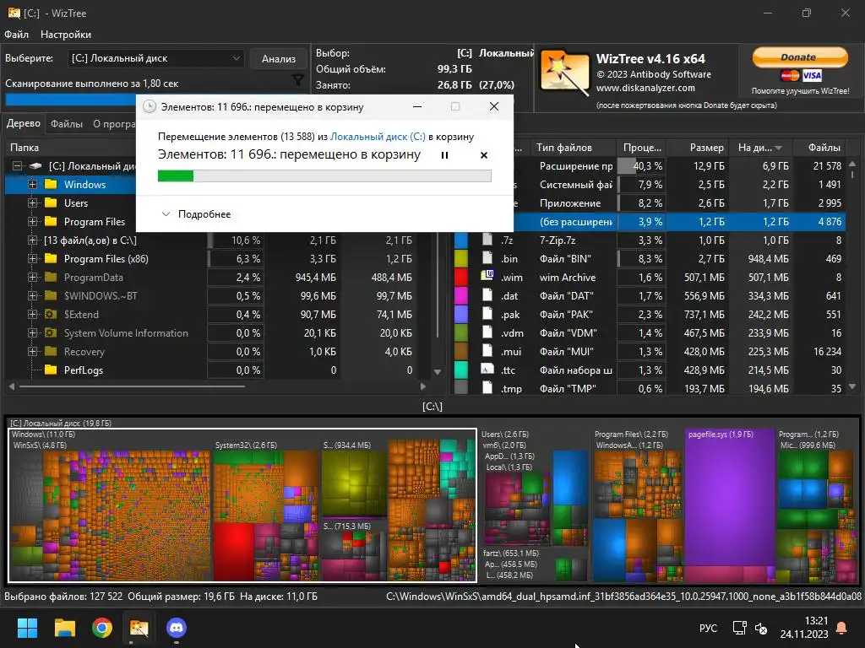Click the www.diskanalyzer.com link
Viewport: 865px width, 648px height.
(x=645, y=88)
